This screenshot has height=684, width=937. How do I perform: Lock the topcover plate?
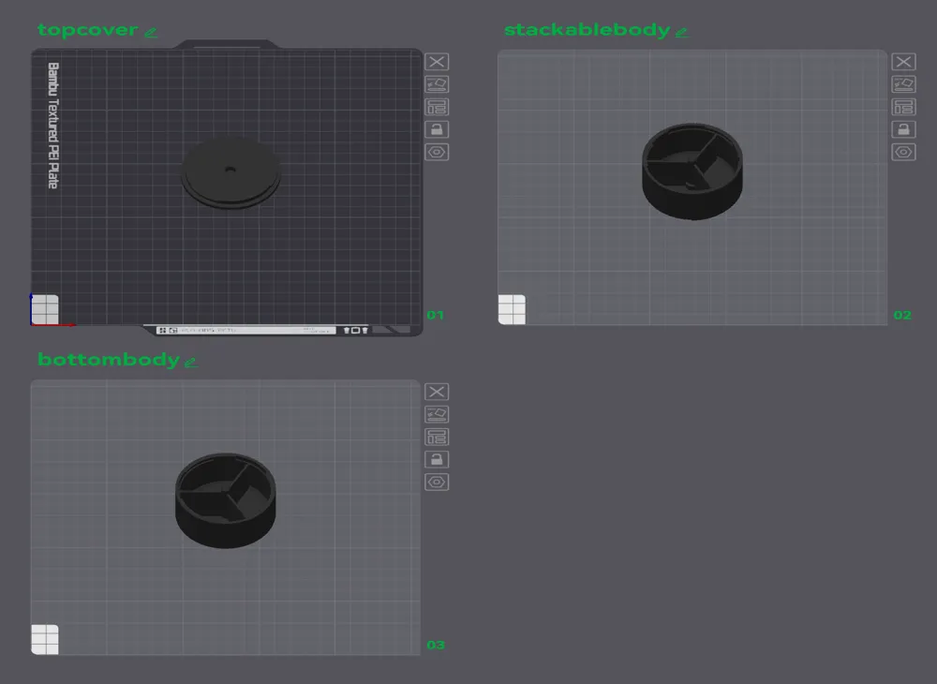pyautogui.click(x=436, y=129)
